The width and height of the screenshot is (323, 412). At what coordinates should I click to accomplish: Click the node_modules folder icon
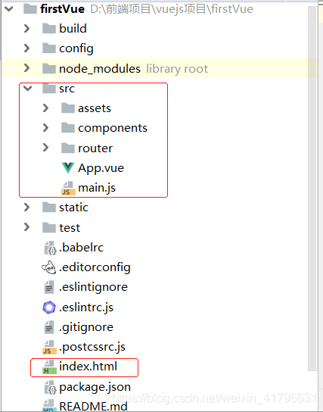[49, 69]
